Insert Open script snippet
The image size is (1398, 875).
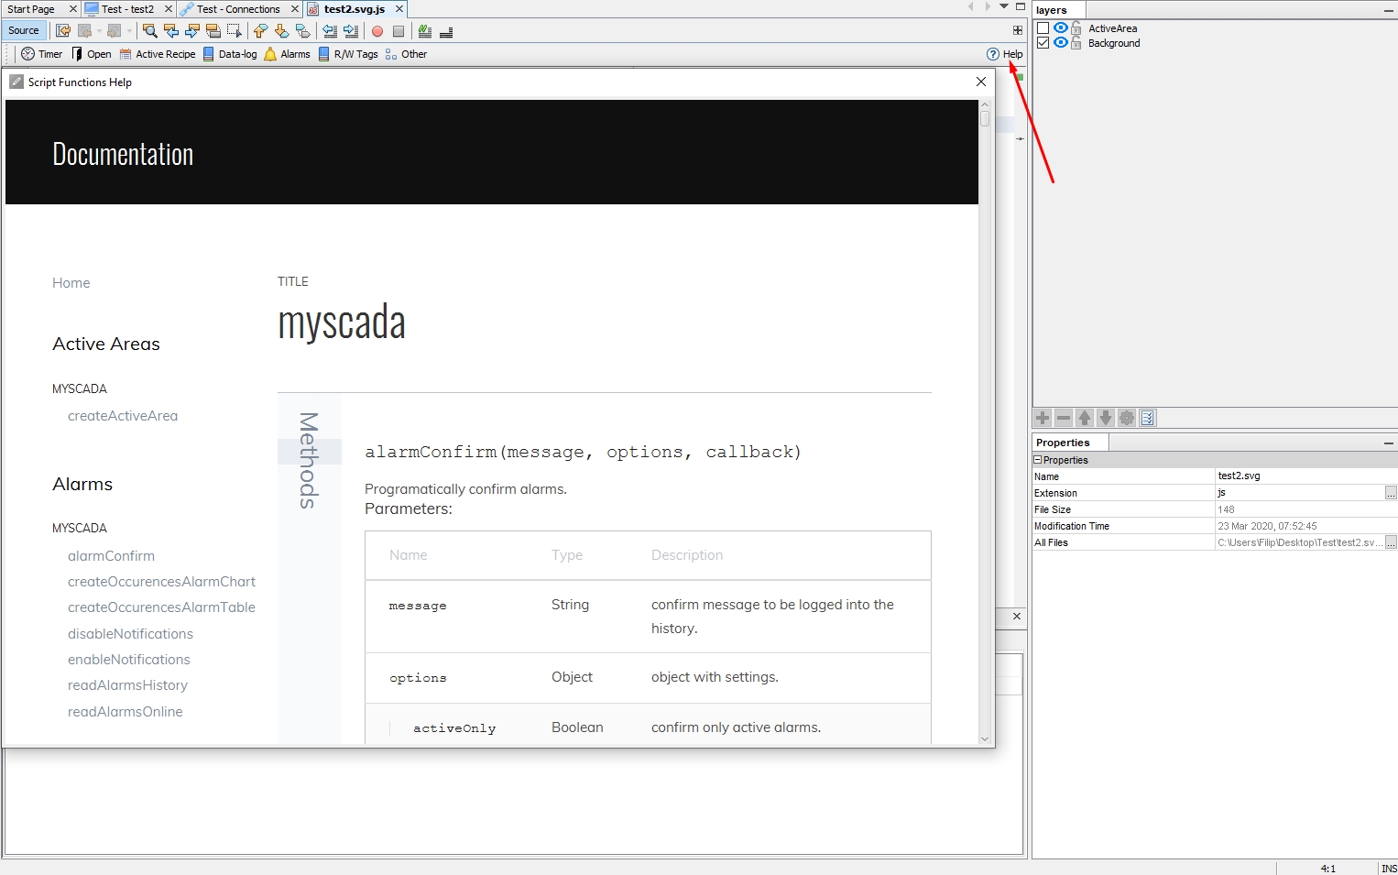(92, 54)
